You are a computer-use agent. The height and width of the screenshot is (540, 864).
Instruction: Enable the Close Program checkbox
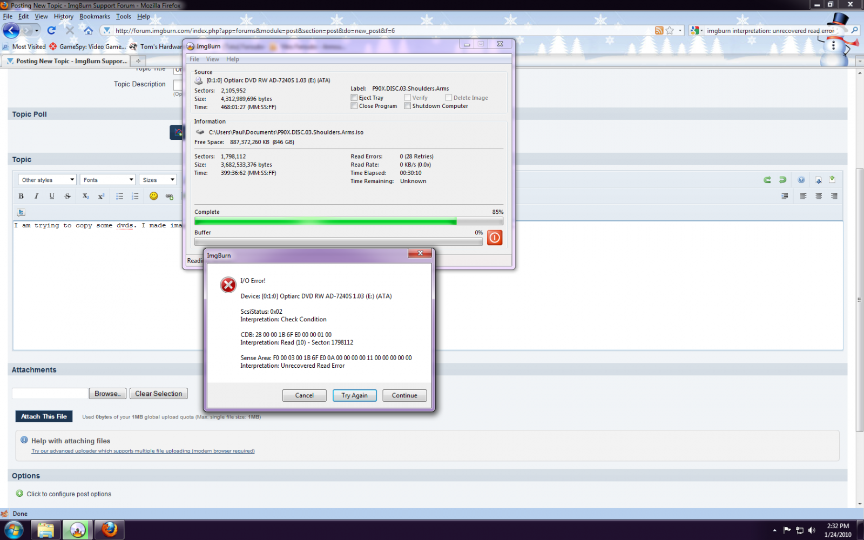(x=354, y=106)
